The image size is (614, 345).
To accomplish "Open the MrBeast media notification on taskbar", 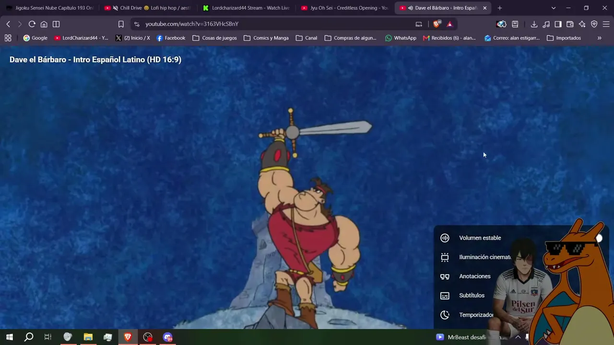I will (470, 337).
